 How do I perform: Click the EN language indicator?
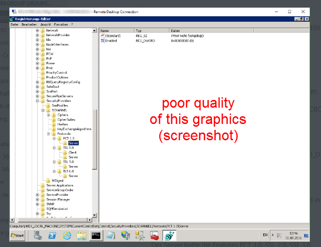pyautogui.click(x=265, y=235)
